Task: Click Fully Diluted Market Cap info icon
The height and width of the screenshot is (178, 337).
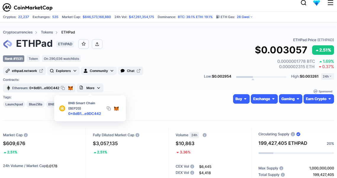Action: click(x=137, y=135)
